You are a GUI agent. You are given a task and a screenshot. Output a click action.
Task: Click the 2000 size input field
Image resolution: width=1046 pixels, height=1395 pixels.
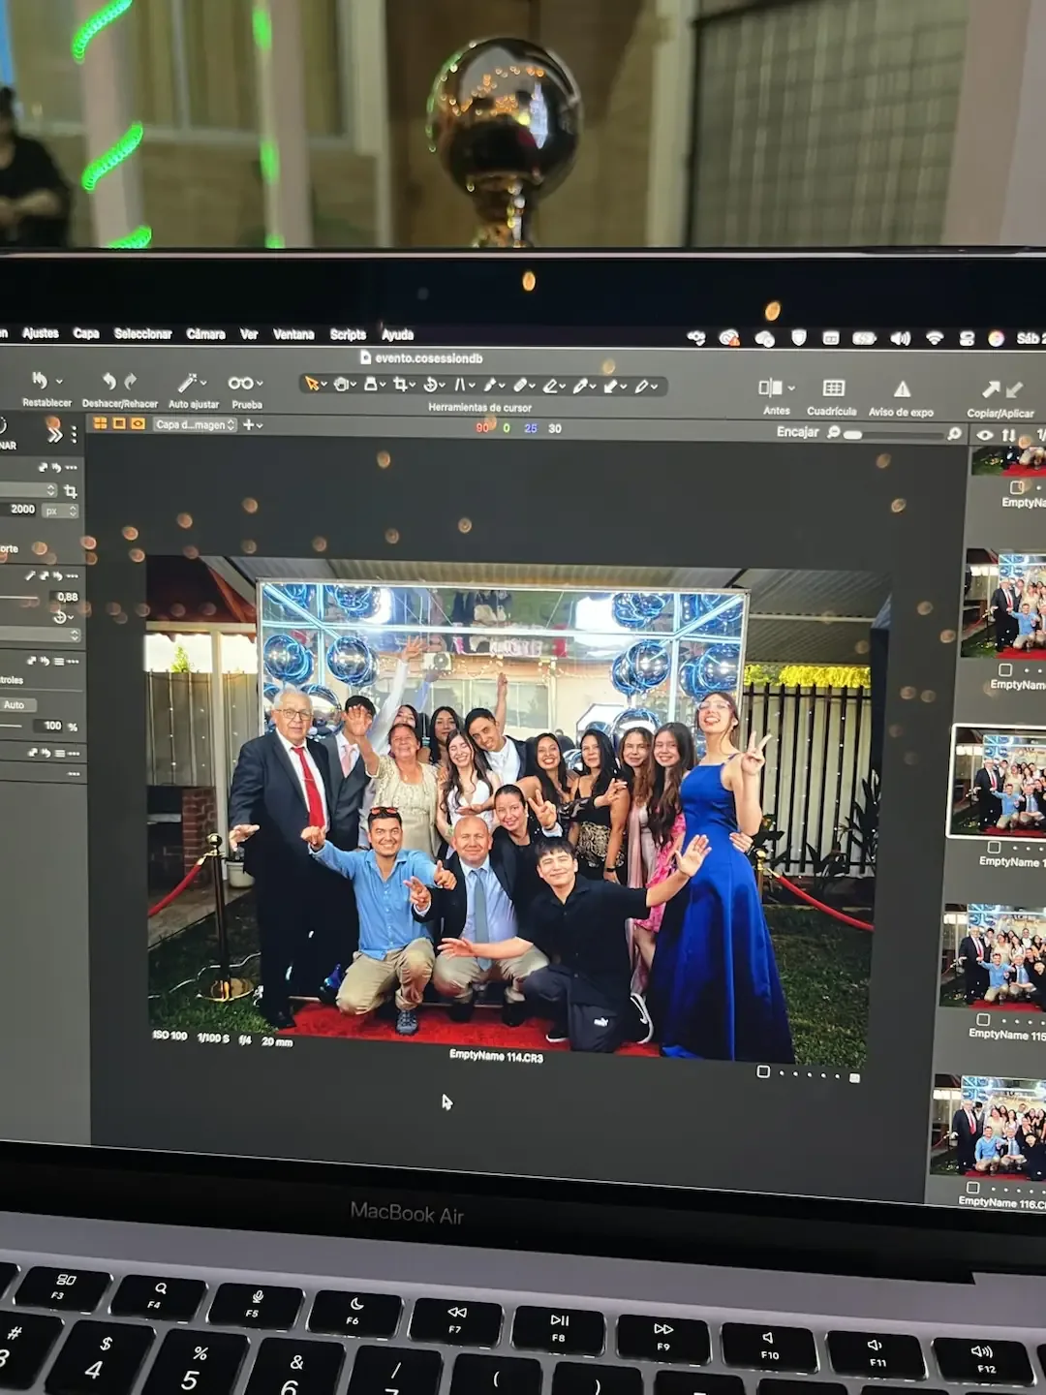pos(19,509)
